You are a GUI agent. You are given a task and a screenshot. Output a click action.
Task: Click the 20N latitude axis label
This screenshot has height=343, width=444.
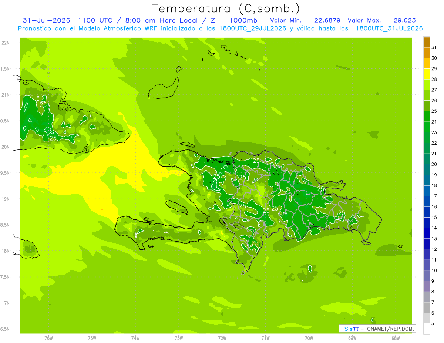[6, 147]
